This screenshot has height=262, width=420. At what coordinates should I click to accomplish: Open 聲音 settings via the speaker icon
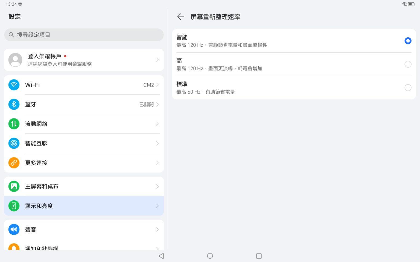[x=14, y=229]
